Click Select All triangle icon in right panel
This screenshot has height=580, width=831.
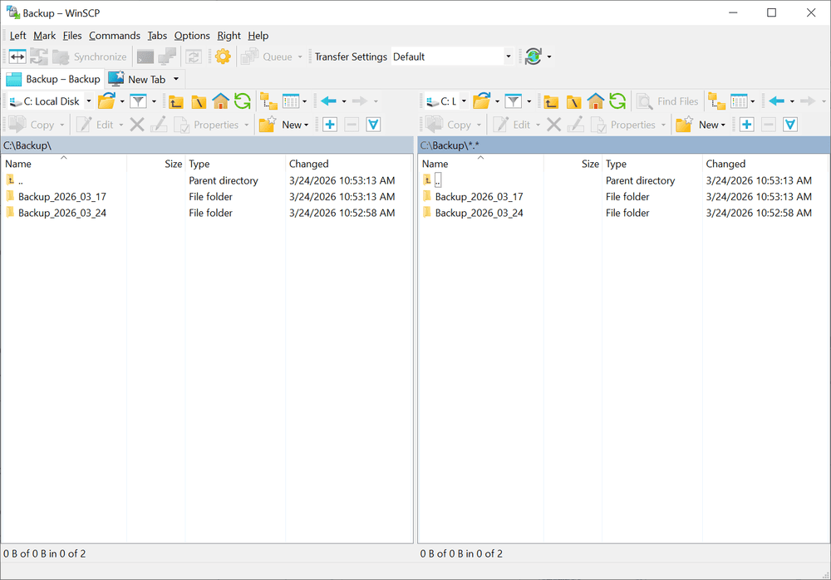790,125
